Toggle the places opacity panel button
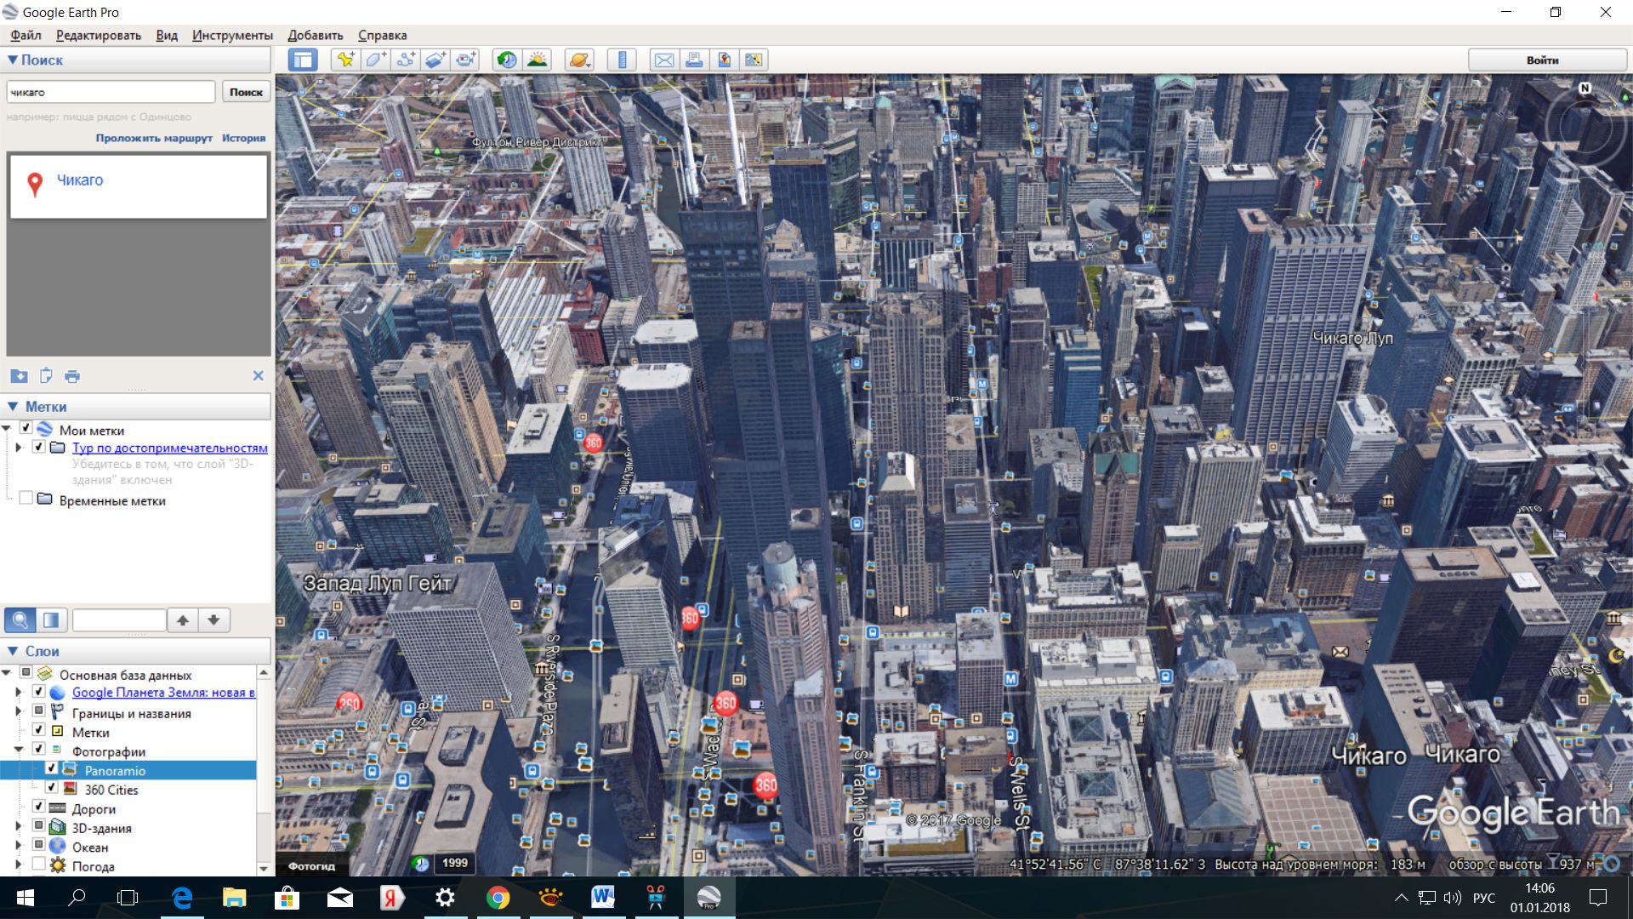This screenshot has width=1633, height=919. (51, 620)
